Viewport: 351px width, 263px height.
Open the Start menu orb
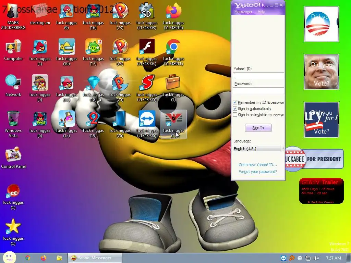tap(9, 258)
